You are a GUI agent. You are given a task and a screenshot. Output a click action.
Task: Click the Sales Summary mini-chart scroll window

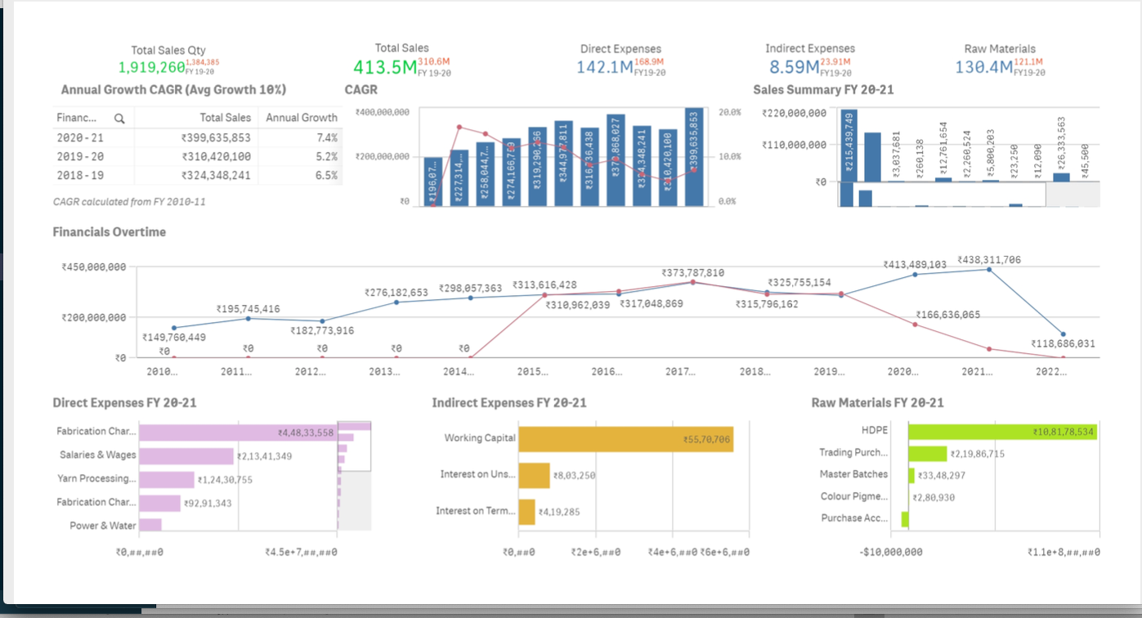pos(942,194)
